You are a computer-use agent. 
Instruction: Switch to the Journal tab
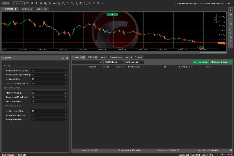point(128,57)
